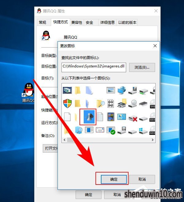Click 取消 at bottom of properties window
The height and width of the screenshot is (202, 184).
(117, 195)
